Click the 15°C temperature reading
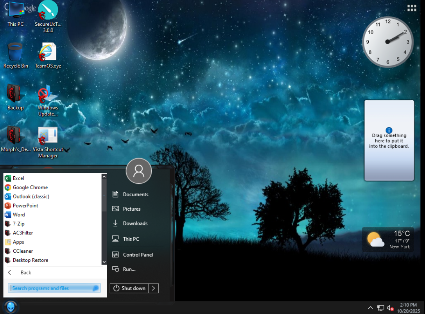Viewport: 425px width, 314px height. pos(402,233)
